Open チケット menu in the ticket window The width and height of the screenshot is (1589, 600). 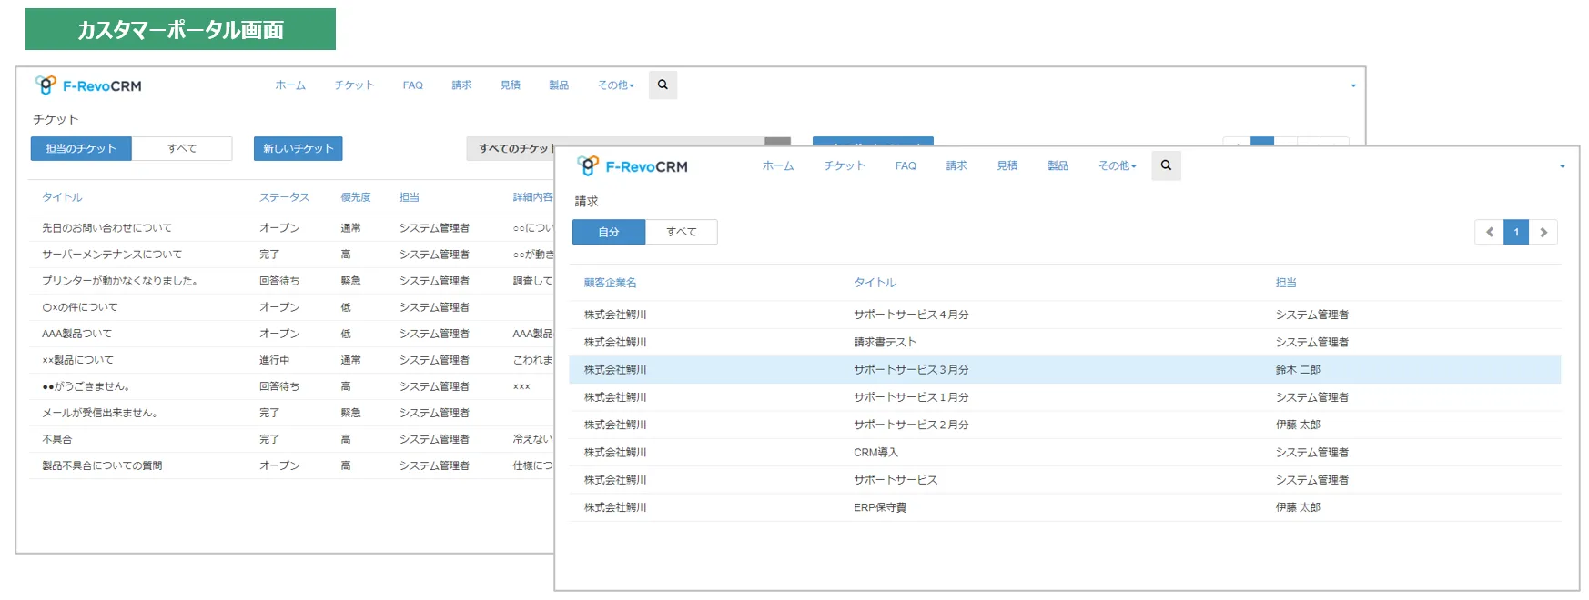point(354,85)
